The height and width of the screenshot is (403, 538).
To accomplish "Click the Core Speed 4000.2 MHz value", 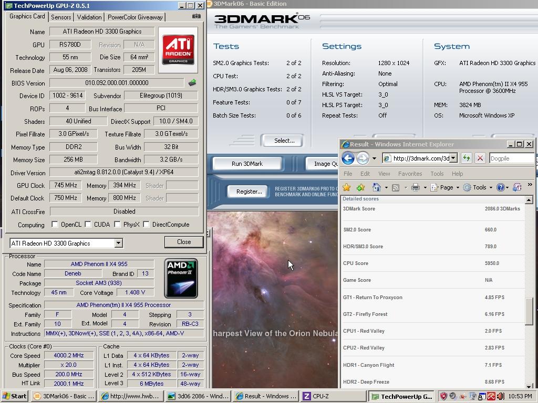I will click(x=69, y=355).
